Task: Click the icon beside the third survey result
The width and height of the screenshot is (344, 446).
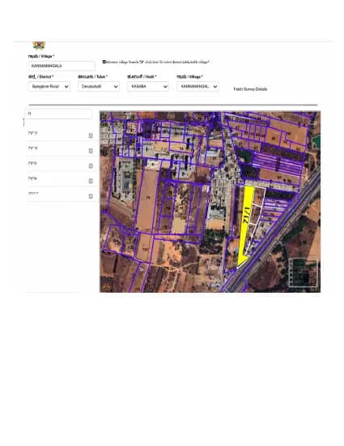Action: point(91,165)
